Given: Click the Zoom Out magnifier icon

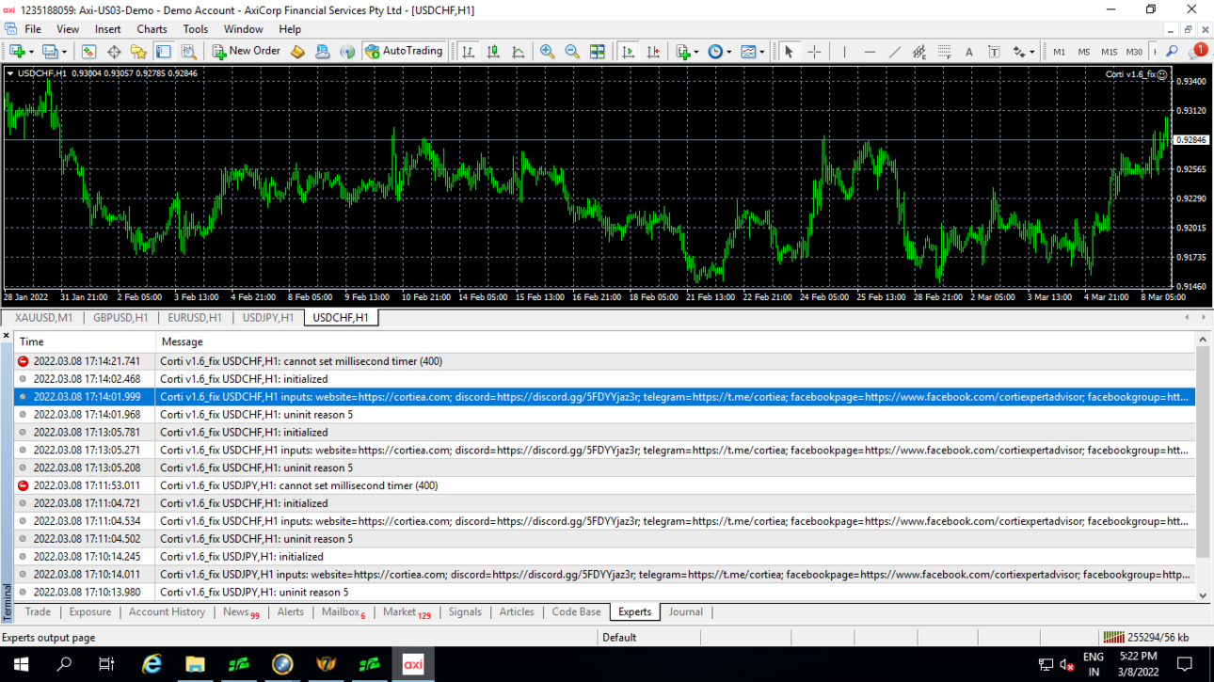Looking at the screenshot, I should click(x=572, y=52).
